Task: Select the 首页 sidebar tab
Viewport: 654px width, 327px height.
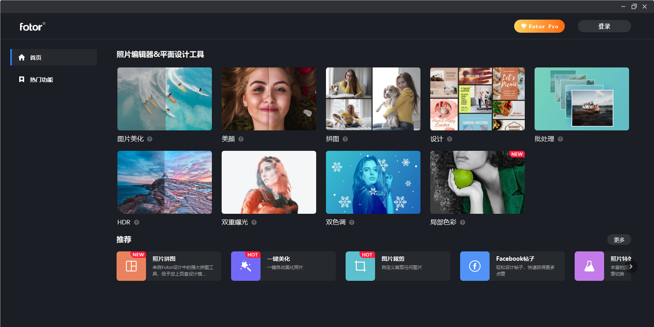Action: coord(54,57)
